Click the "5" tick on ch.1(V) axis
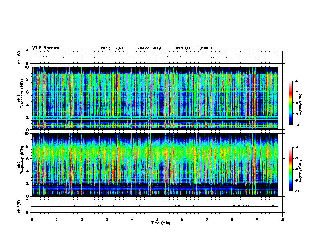 [28, 51]
